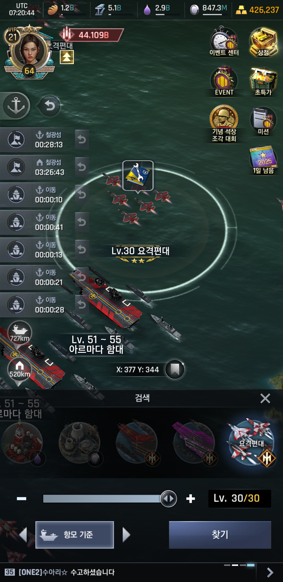Open the 미션 clipboard icon
The height and width of the screenshot is (582, 283).
pos(263,121)
